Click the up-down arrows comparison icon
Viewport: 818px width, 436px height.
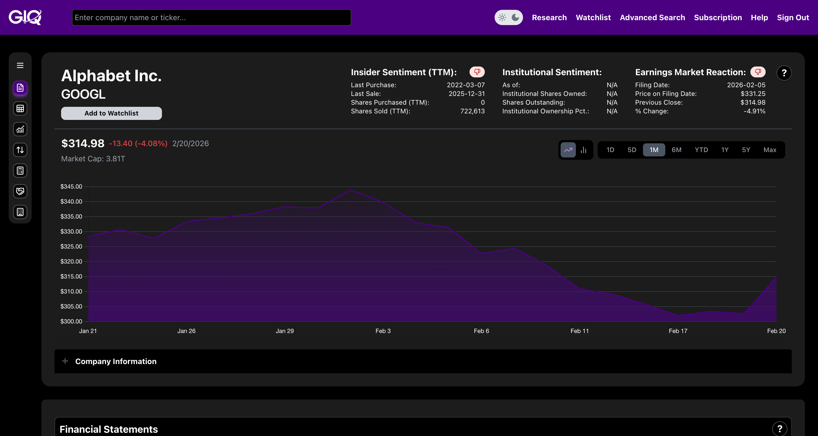[x=20, y=150]
